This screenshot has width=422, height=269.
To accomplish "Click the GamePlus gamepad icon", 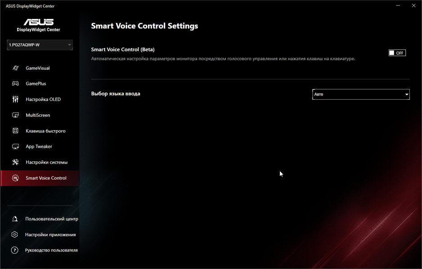I will 15,84.
